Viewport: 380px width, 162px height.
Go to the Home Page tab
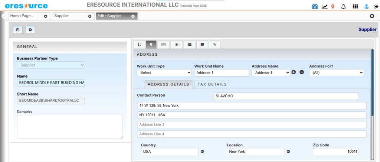[25, 16]
